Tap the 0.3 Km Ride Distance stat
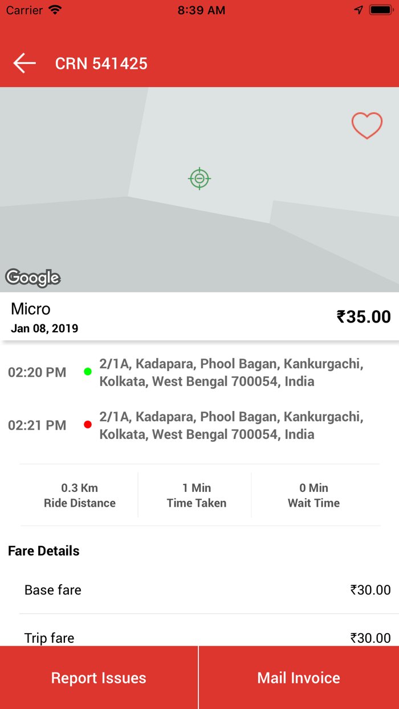399x709 pixels. pyautogui.click(x=80, y=495)
